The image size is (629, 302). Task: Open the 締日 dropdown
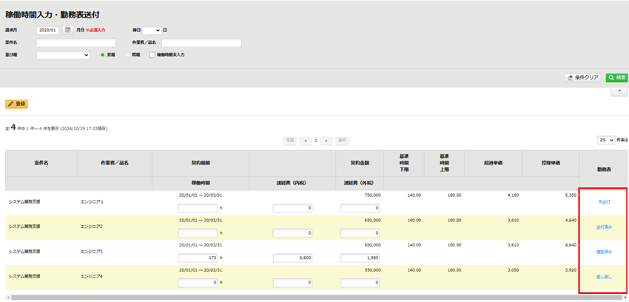coord(152,30)
